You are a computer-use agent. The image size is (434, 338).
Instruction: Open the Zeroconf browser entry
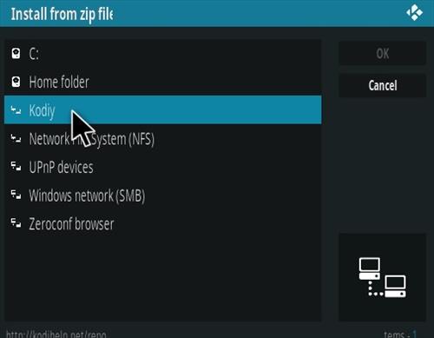(x=162, y=223)
